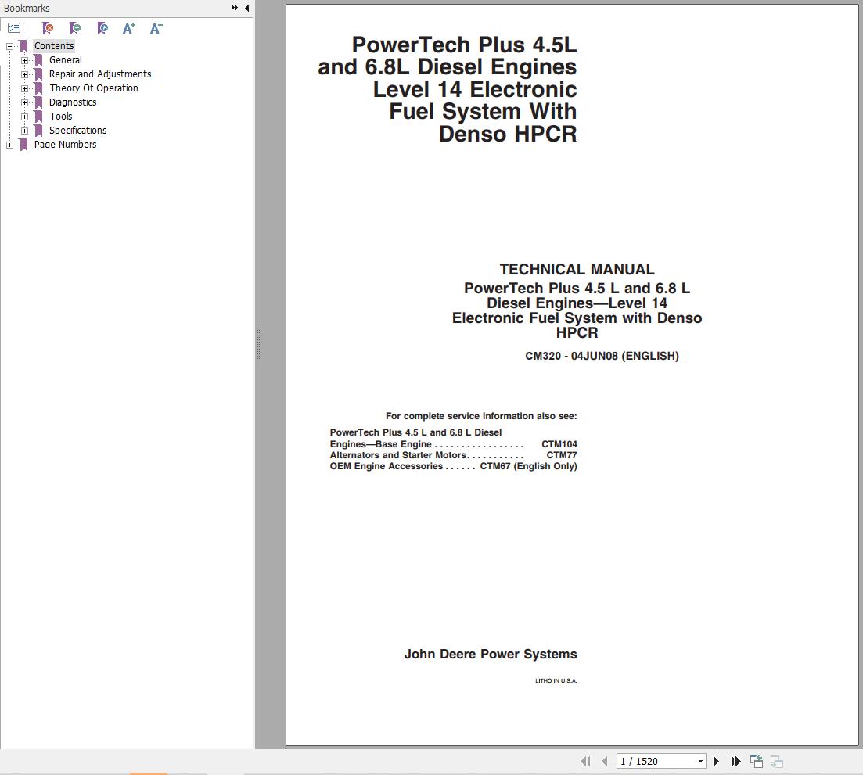863x775 pixels.
Task: Click the find current bookmark icon
Action: (x=102, y=28)
